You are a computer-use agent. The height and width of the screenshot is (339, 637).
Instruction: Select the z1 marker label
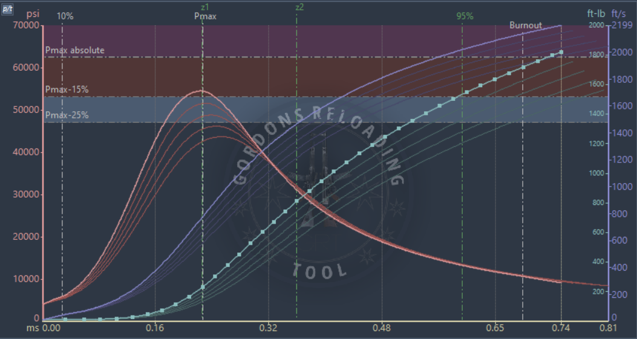(204, 7)
